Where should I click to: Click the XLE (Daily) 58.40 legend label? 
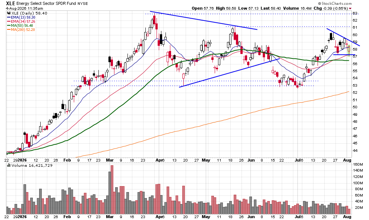[x=29, y=13]
